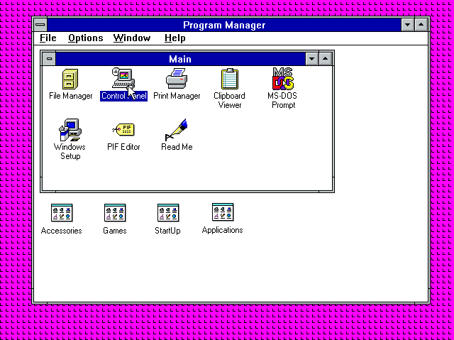
Task: Click the "StartUp" group label
Action: pyautogui.click(x=167, y=231)
